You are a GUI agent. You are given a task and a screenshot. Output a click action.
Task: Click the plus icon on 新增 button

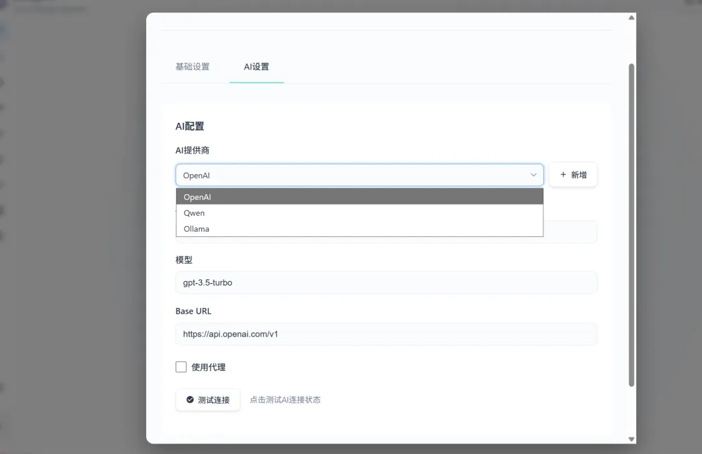tap(563, 175)
